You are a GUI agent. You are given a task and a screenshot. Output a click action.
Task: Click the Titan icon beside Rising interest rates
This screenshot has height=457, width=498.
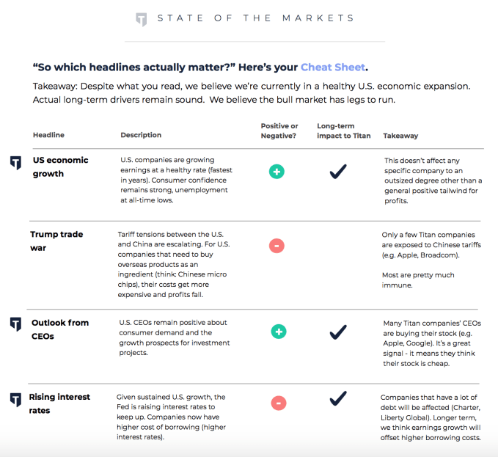(15, 399)
